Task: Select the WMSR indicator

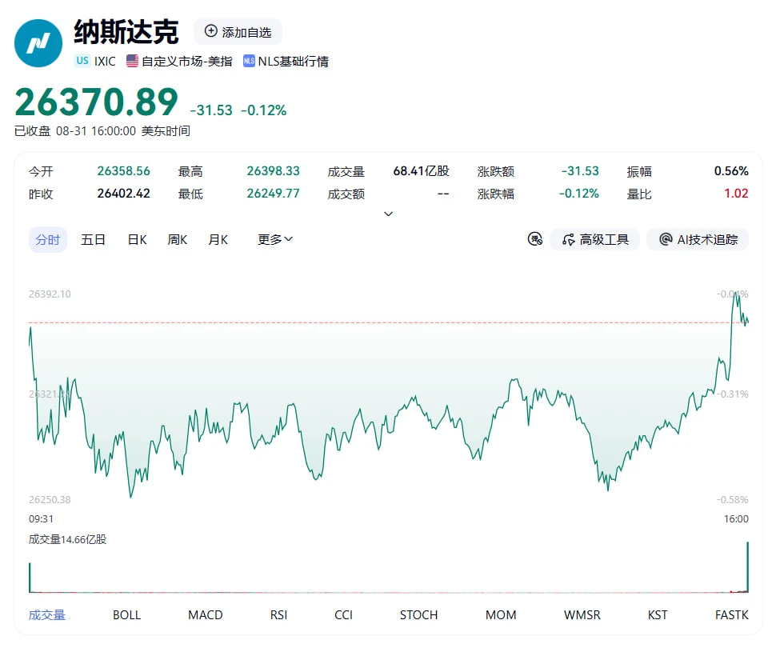Action: (x=582, y=615)
